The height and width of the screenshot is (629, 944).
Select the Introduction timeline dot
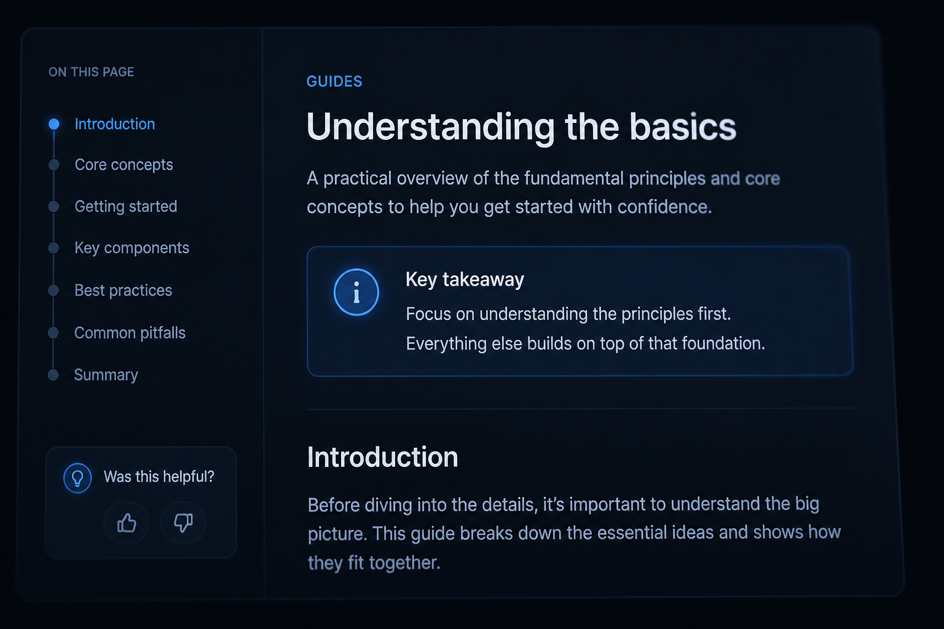coord(54,124)
